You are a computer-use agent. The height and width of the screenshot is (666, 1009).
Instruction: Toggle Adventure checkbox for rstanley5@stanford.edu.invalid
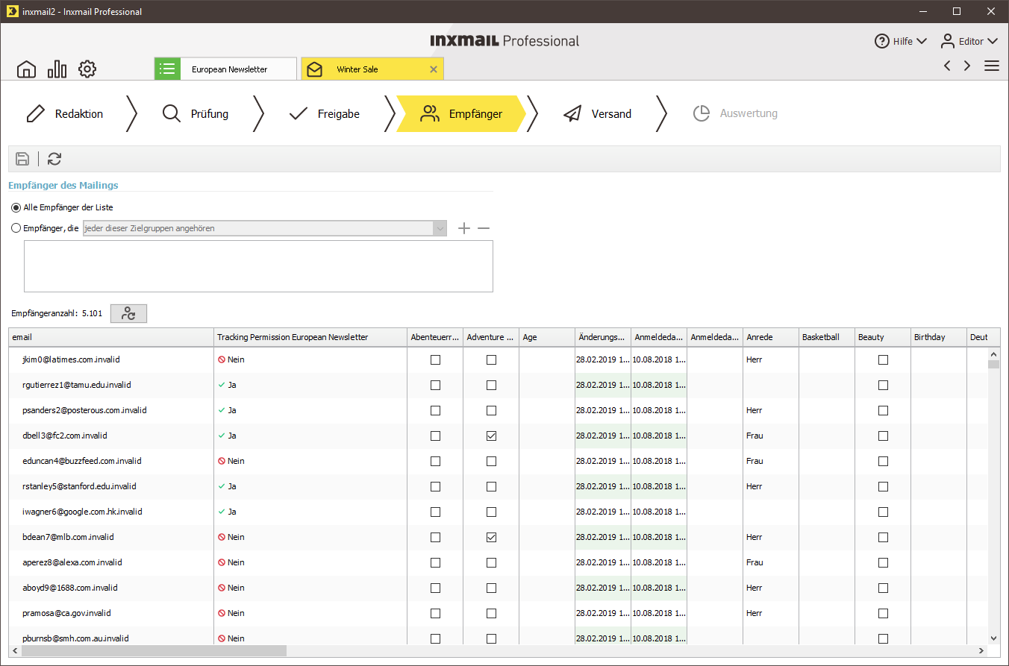point(491,486)
